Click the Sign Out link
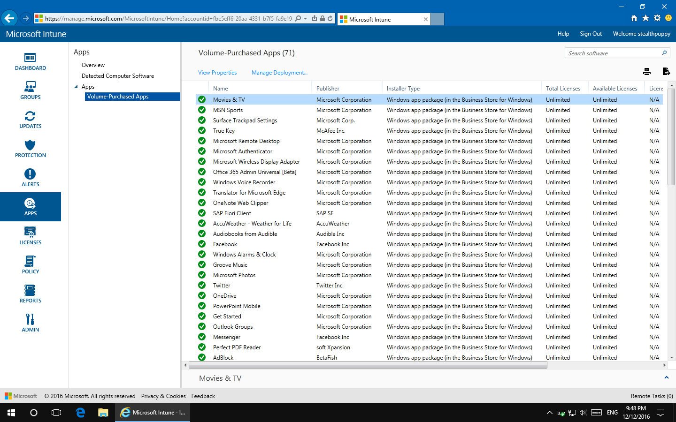Image resolution: width=676 pixels, height=422 pixels. tap(591, 34)
